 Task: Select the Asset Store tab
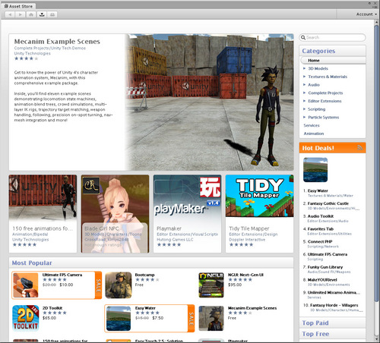pos(18,6)
